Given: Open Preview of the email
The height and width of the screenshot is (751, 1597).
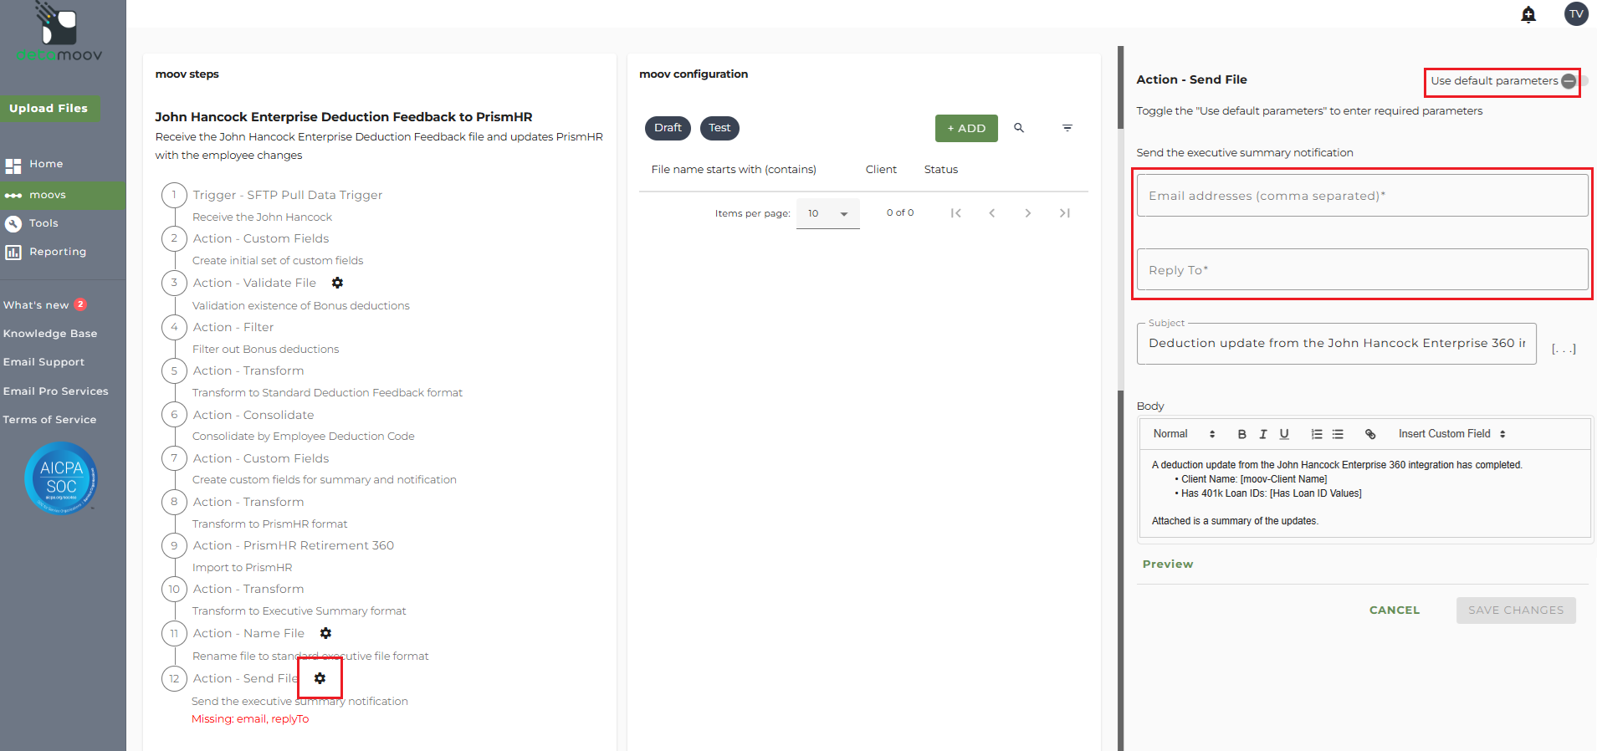Looking at the screenshot, I should pos(1168,565).
